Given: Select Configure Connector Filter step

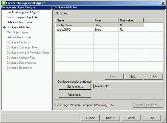Looking at the screenshot, I should 22,47.
